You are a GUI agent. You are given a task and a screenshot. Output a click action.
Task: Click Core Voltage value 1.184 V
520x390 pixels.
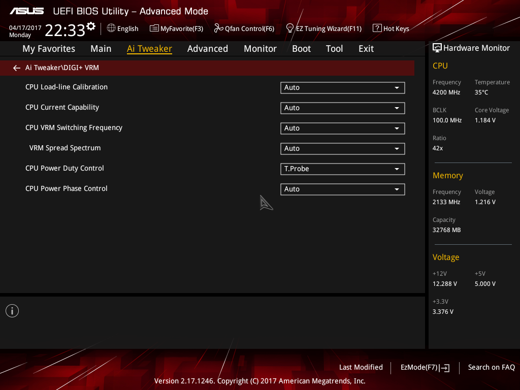[x=485, y=120]
